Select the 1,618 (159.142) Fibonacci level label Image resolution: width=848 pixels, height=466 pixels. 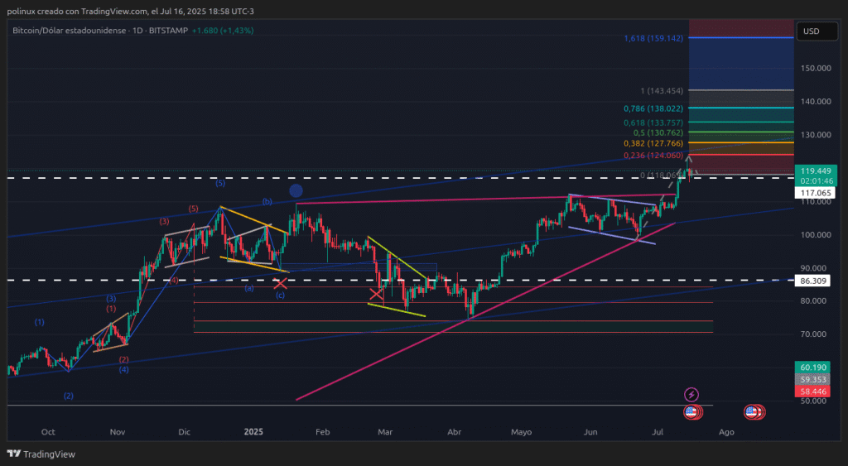tap(653, 39)
